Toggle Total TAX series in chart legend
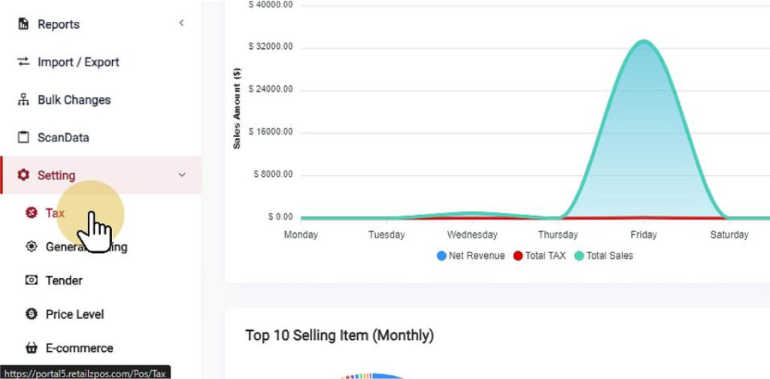 coord(539,256)
